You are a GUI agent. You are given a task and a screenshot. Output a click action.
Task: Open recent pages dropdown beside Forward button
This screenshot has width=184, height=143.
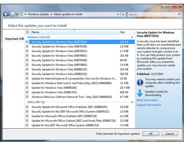(x=17, y=14)
